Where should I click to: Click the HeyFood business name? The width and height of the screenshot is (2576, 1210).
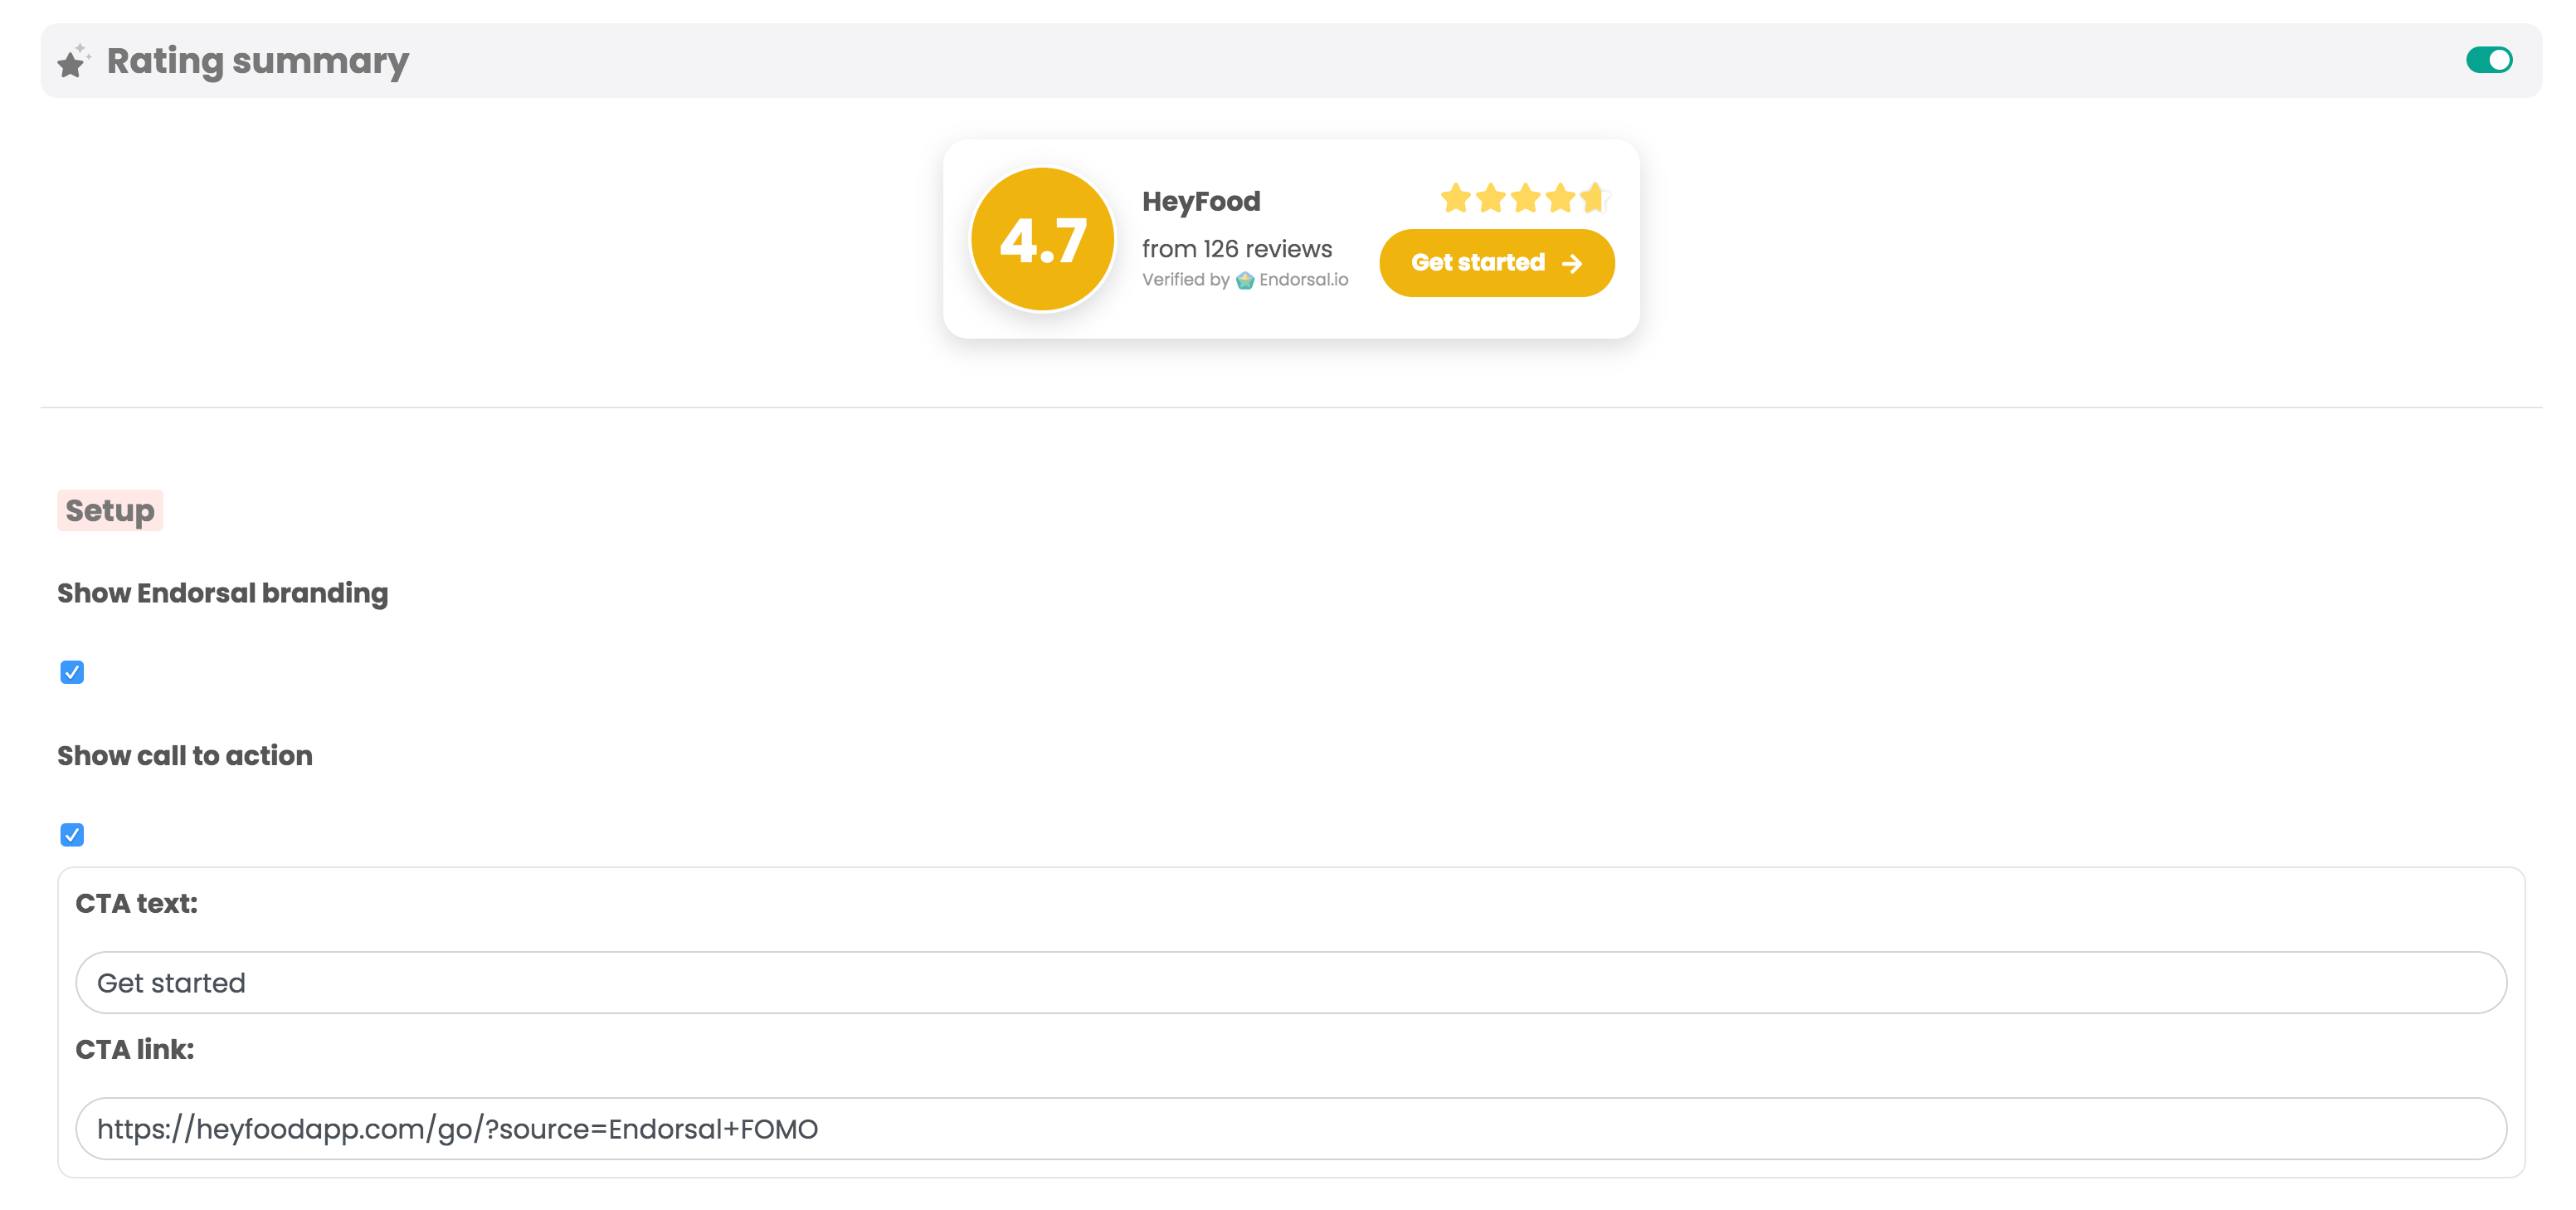coord(1201,201)
